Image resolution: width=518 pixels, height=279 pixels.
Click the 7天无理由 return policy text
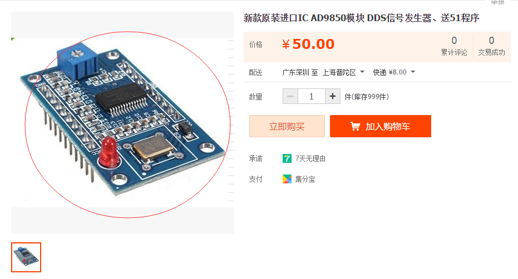click(x=310, y=159)
